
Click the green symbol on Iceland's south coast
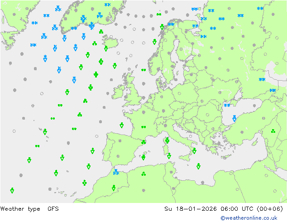click(x=106, y=48)
